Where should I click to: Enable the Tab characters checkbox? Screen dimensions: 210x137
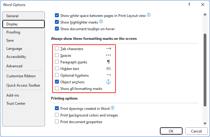coord(57,49)
